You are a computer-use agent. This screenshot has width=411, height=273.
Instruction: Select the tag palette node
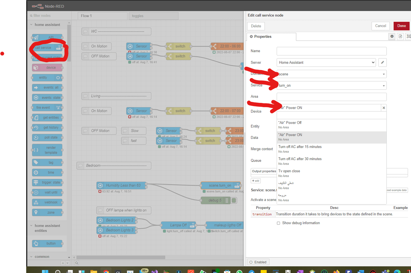47,162
